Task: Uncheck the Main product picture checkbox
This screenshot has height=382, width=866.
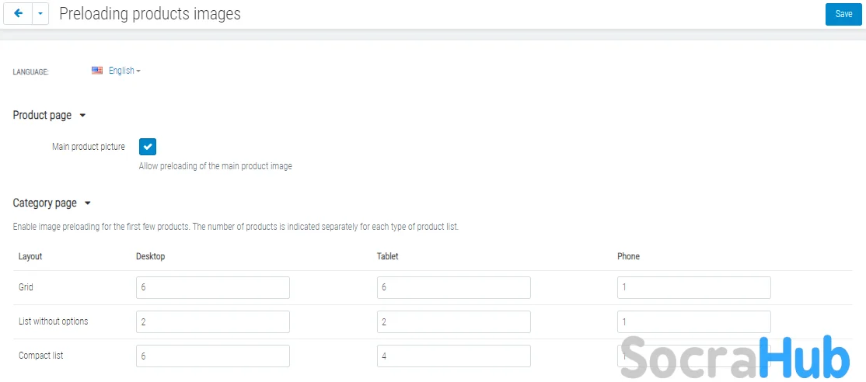Action: (148, 146)
